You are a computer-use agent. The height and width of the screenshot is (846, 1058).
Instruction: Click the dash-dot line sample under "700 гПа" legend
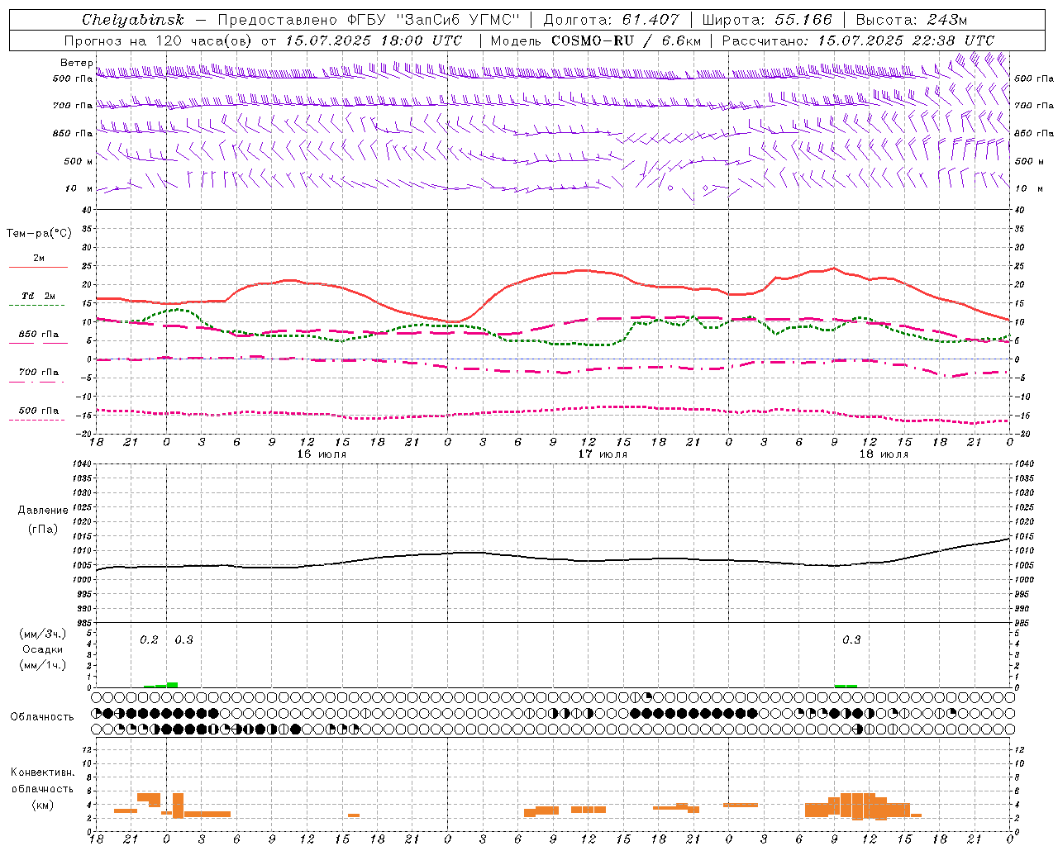pyautogui.click(x=36, y=382)
